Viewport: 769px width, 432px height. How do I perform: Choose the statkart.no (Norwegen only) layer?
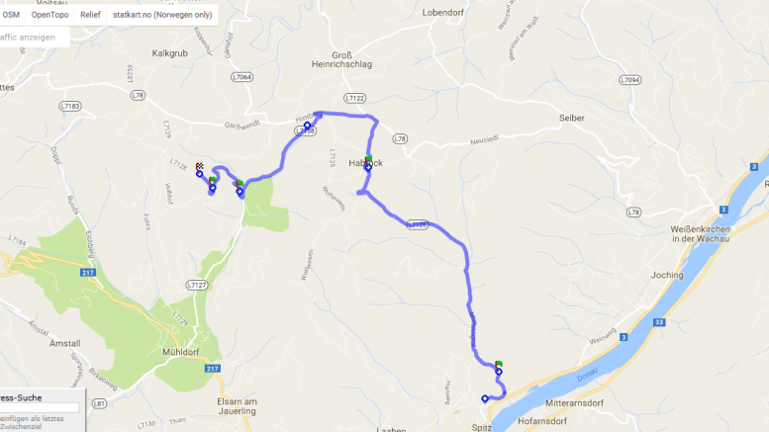[162, 15]
